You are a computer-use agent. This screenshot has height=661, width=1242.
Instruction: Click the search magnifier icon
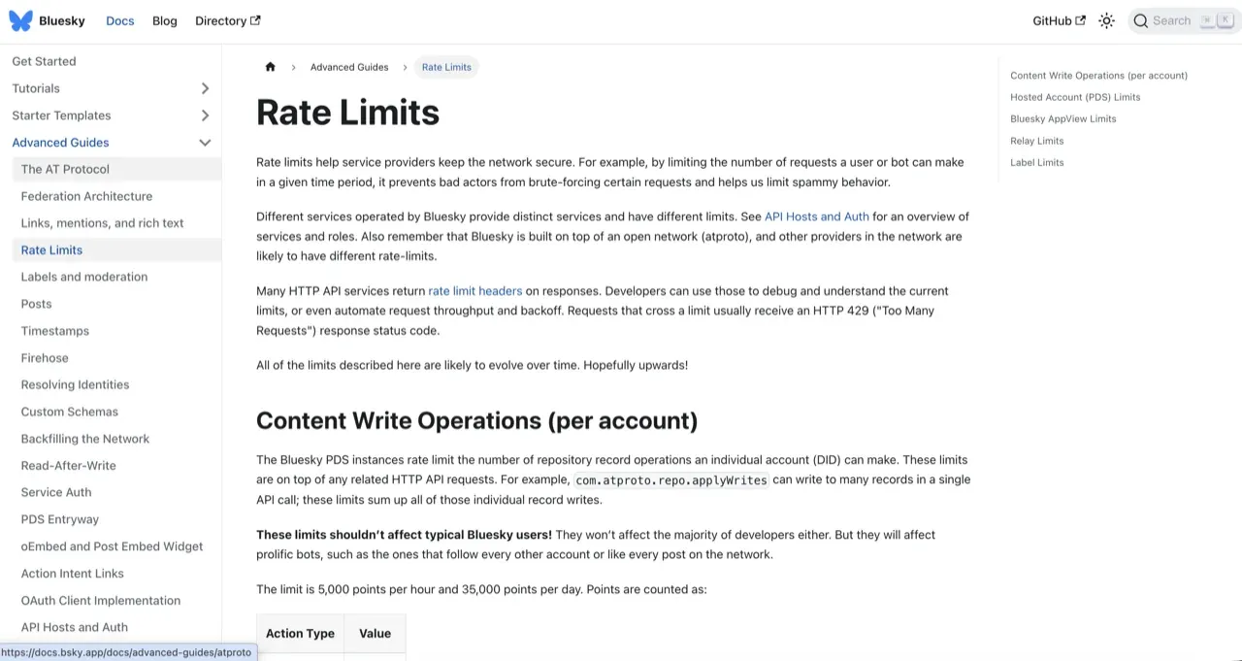coord(1141,20)
